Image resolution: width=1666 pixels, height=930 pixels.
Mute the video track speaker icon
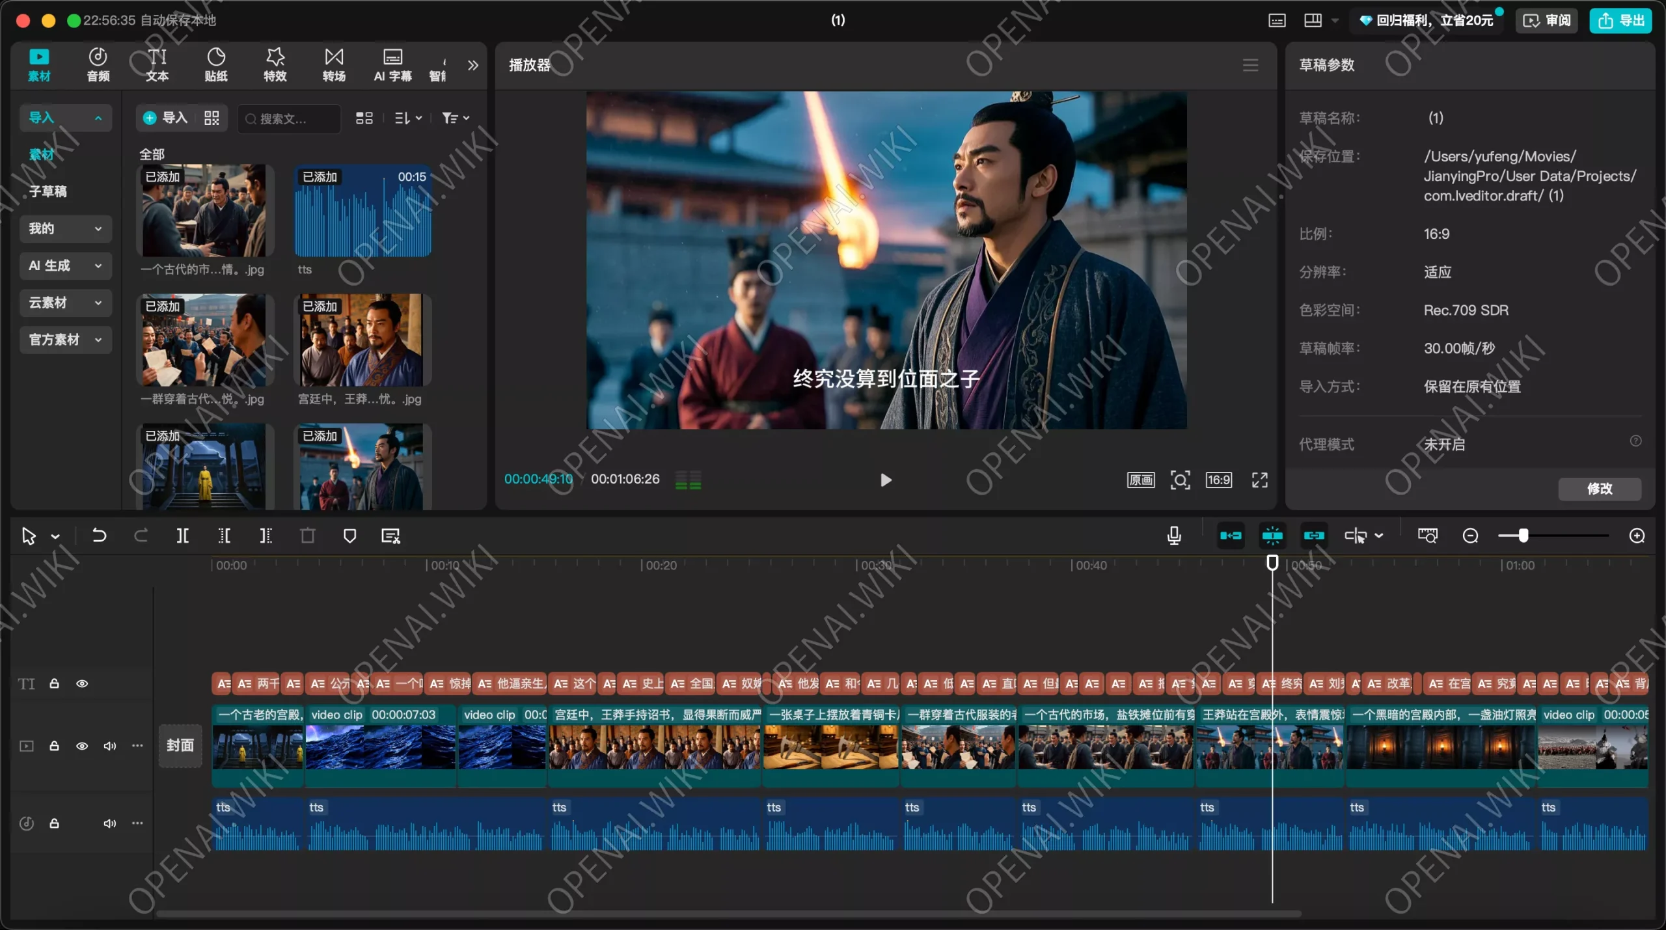pyautogui.click(x=109, y=746)
